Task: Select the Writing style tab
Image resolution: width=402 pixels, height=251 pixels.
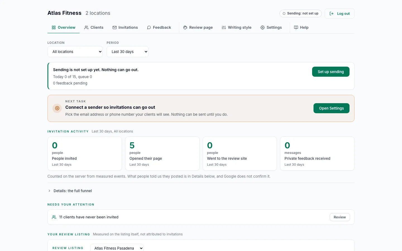Action: tap(236, 28)
